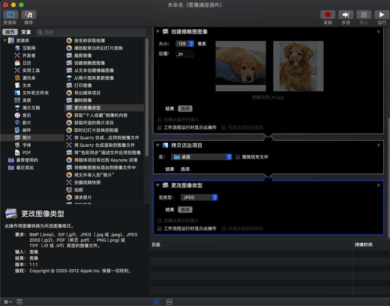Show the log list view icon
390x306 pixels.
(156, 302)
